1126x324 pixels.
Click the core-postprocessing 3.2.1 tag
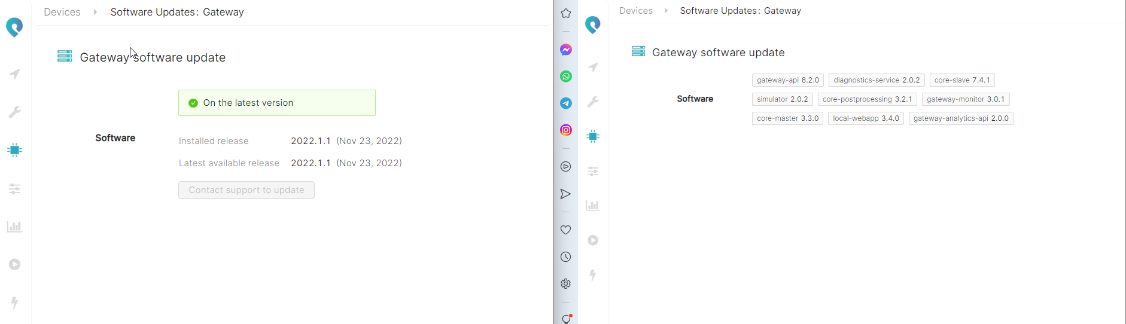pos(867,99)
